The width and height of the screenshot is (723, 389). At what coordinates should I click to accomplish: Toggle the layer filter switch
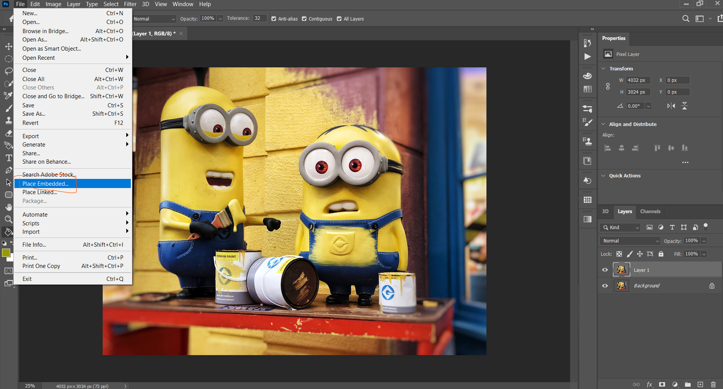(x=706, y=227)
